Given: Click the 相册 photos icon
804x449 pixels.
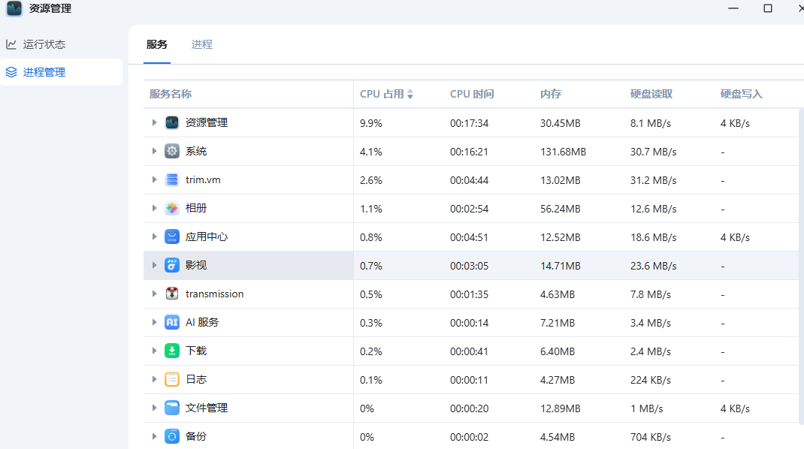Looking at the screenshot, I should tap(172, 208).
